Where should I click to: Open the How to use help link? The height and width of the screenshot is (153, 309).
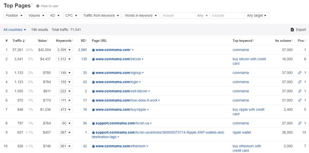(x=47, y=6)
